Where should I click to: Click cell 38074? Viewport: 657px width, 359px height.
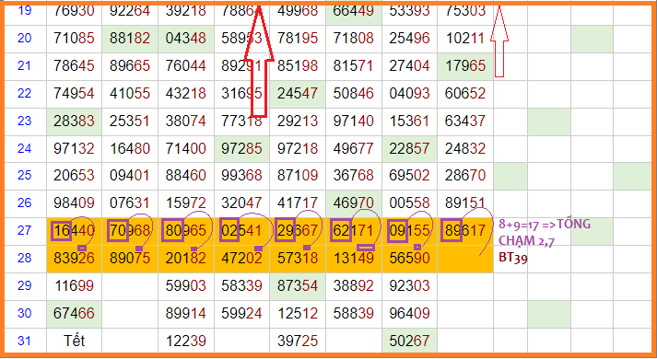click(x=186, y=122)
